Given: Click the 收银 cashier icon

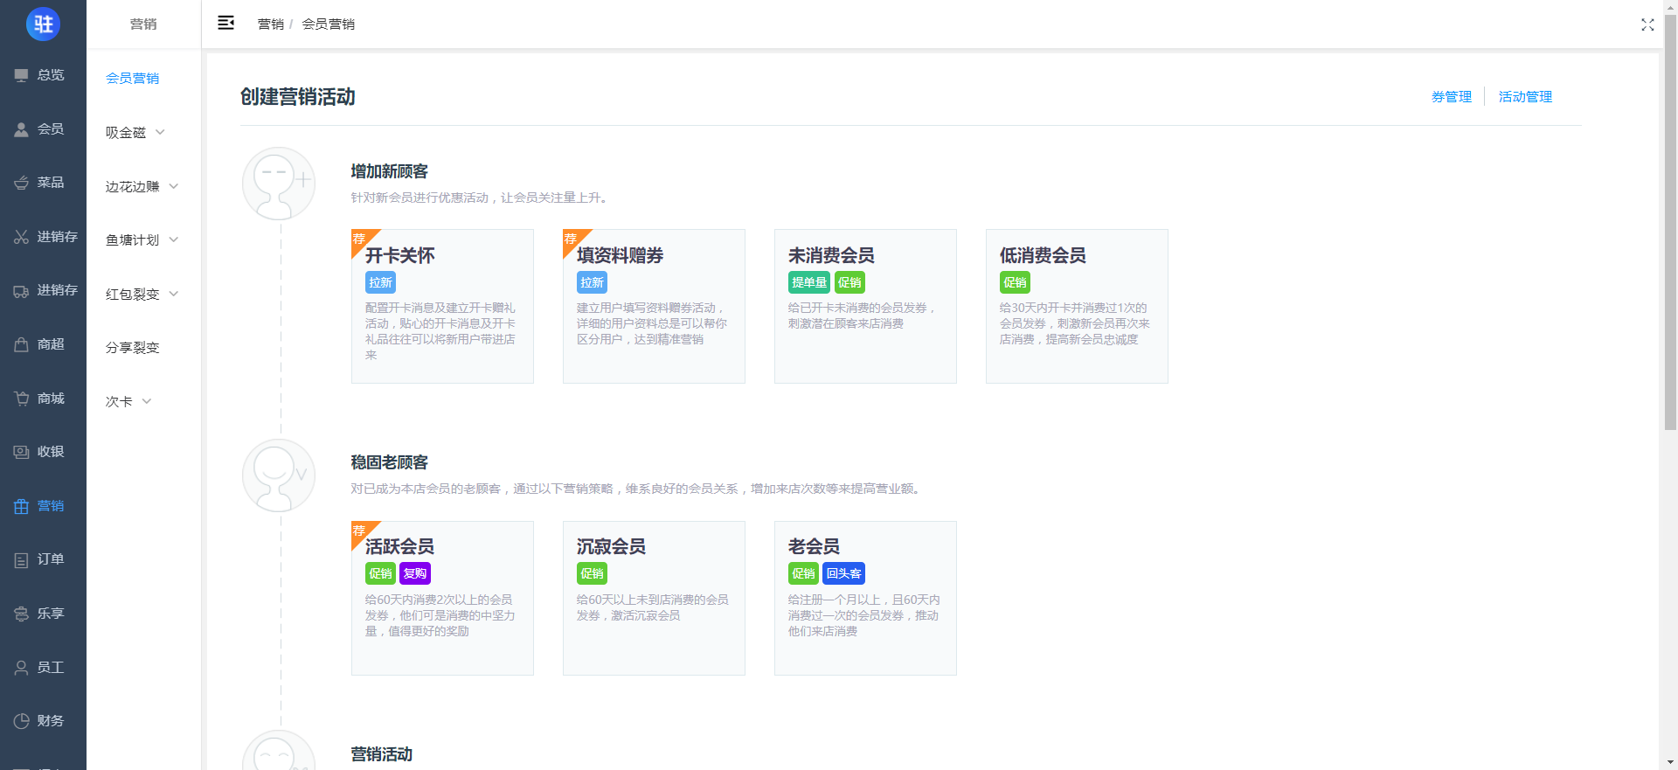Looking at the screenshot, I should coord(22,452).
